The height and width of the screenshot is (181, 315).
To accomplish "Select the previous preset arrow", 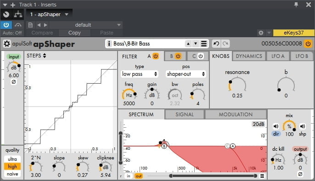I will pyautogui.click(x=188, y=44).
